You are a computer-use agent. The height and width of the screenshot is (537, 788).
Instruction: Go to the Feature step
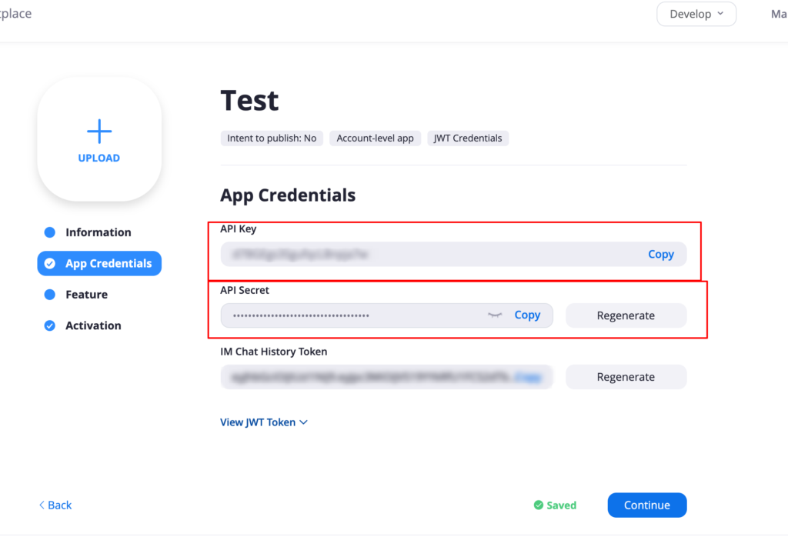(x=86, y=295)
